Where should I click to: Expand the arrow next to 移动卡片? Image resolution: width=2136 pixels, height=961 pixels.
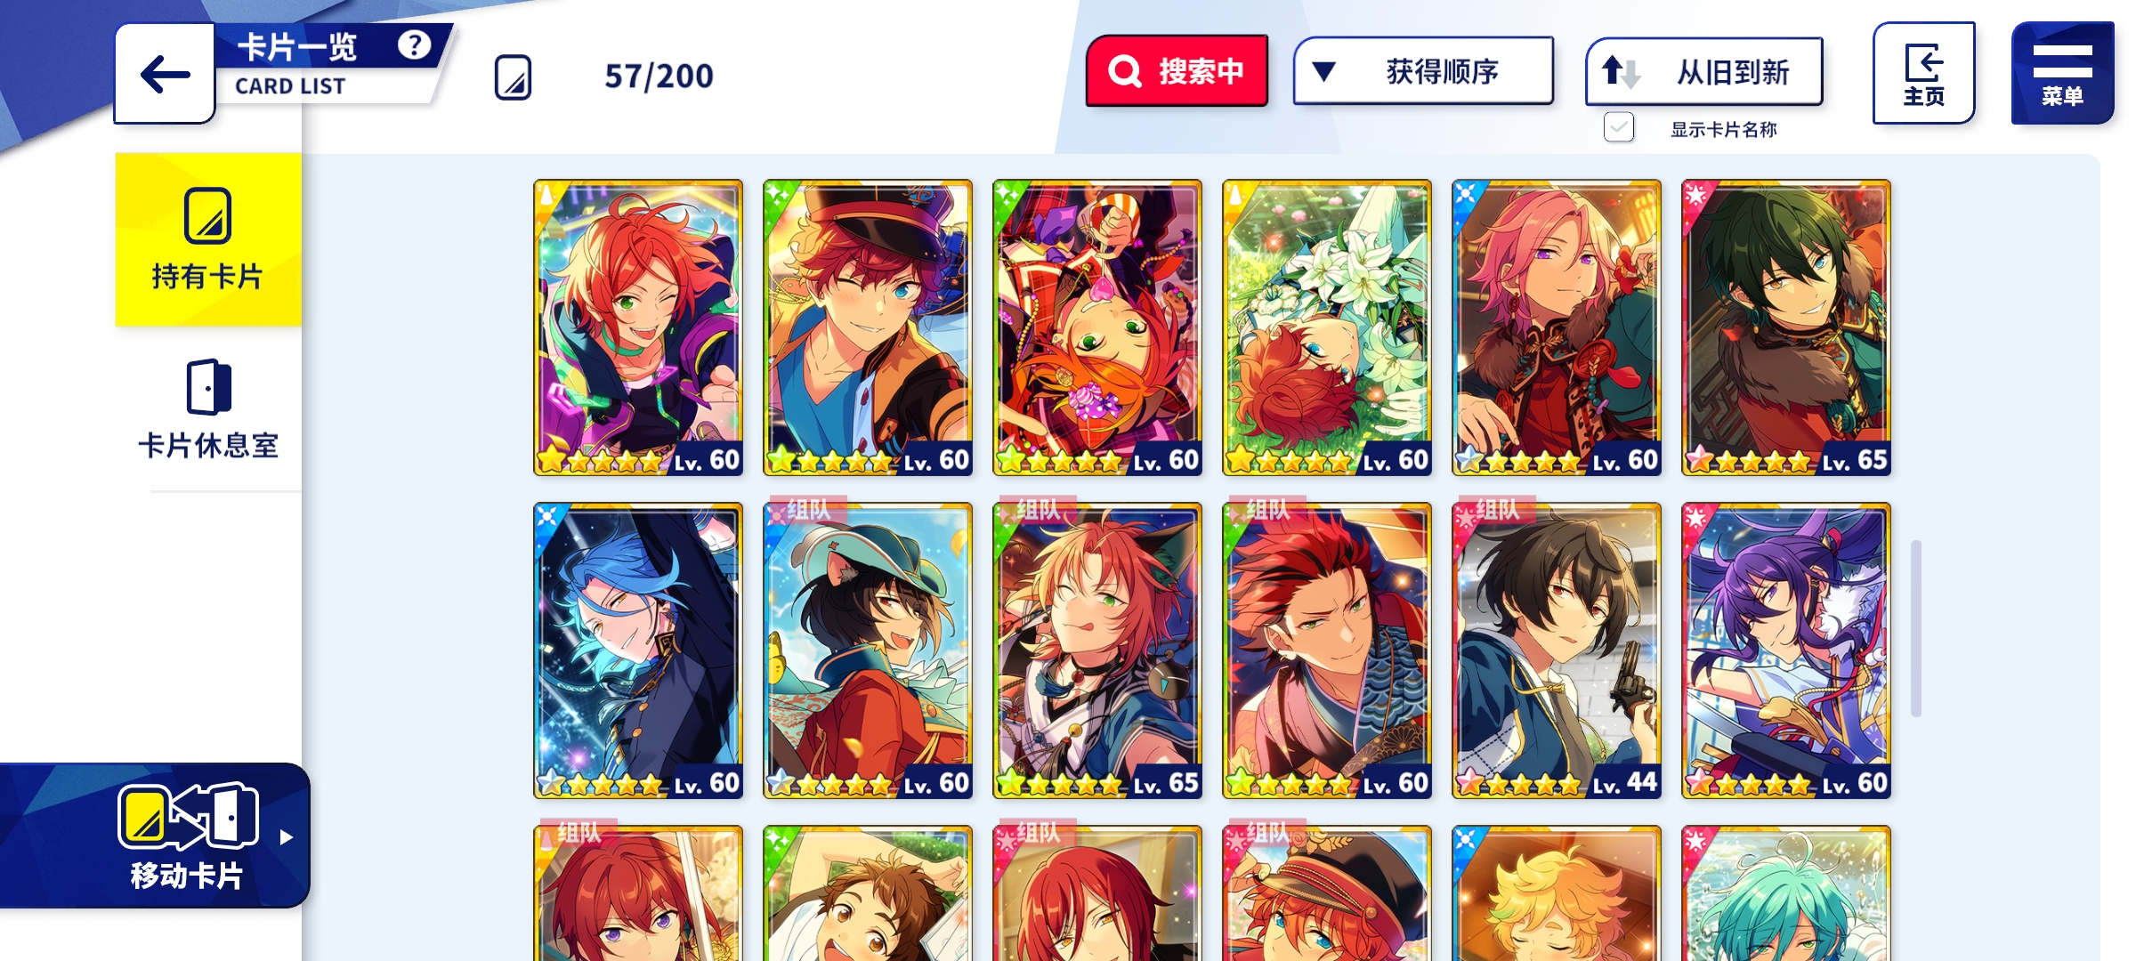[x=286, y=837]
